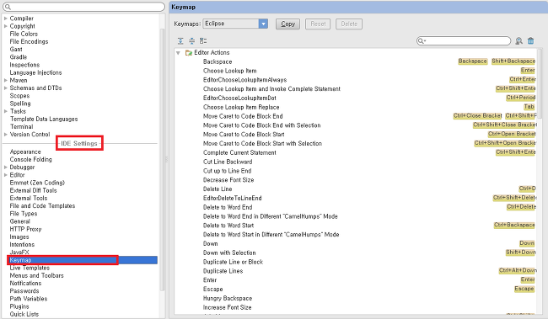Screen dimensions: 548x319
Task: Select Down with Selection action
Action: click(x=357, y=253)
